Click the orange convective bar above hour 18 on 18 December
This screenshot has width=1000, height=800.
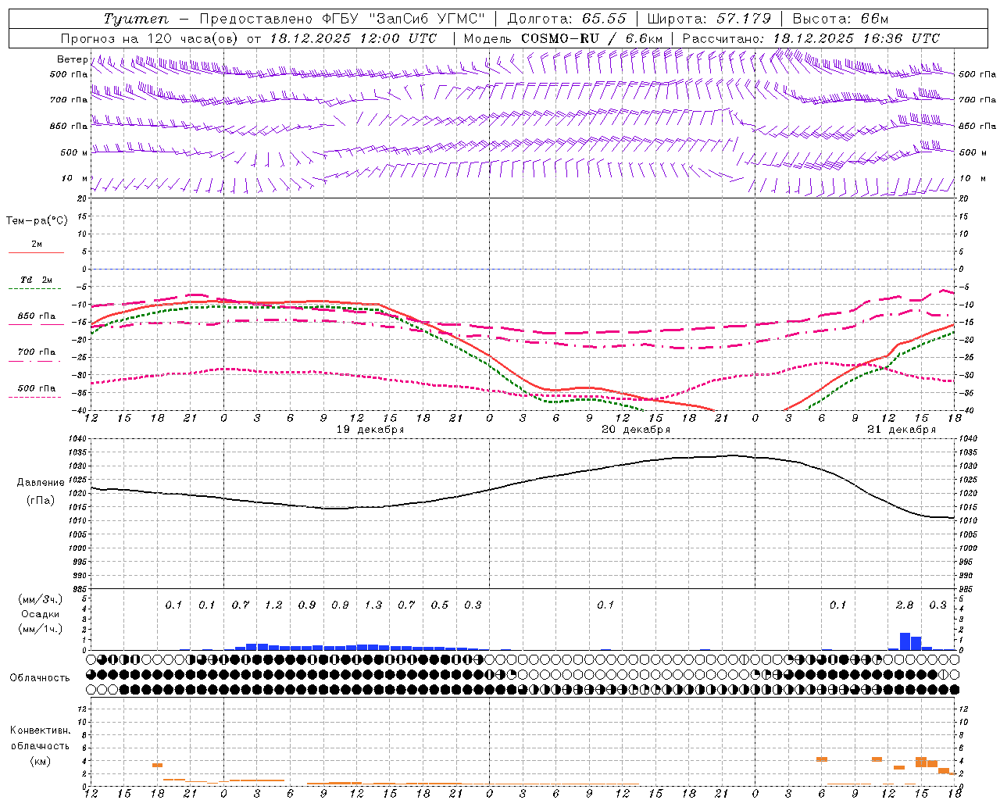[157, 765]
